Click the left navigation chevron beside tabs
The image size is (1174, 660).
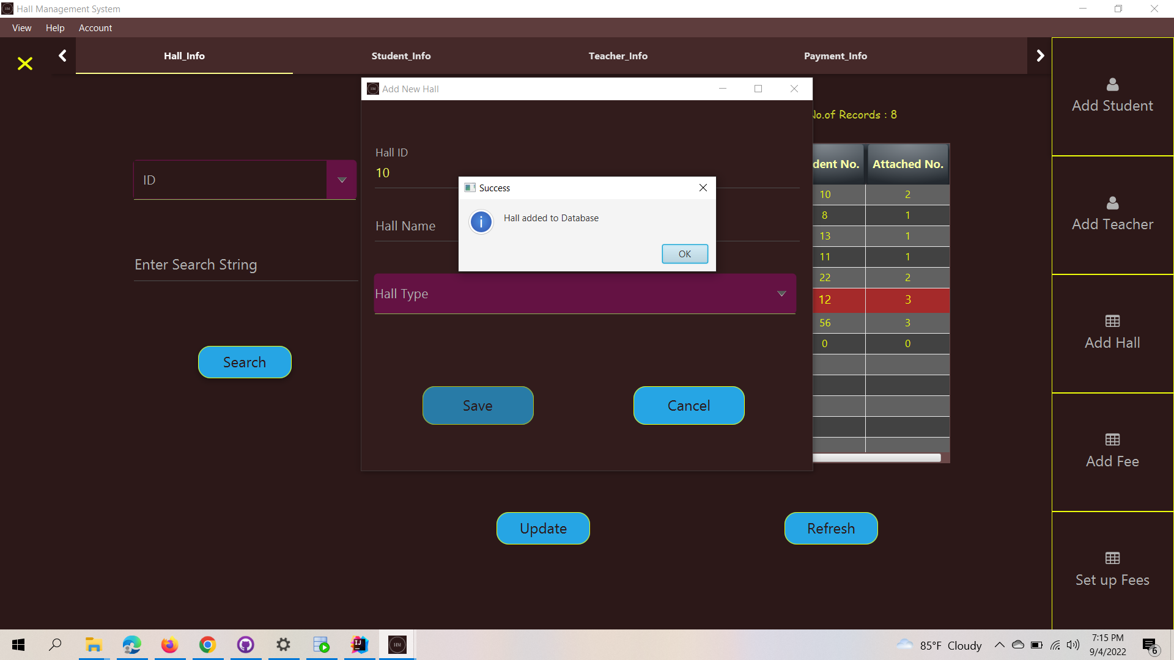pyautogui.click(x=62, y=55)
